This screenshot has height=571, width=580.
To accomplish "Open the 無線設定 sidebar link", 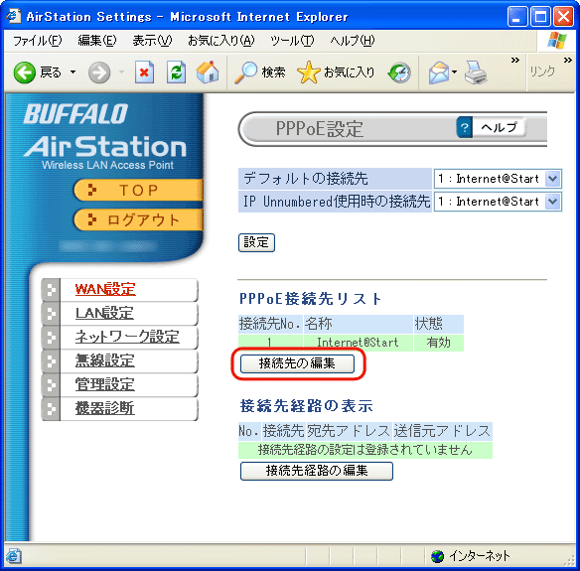I will click(104, 360).
